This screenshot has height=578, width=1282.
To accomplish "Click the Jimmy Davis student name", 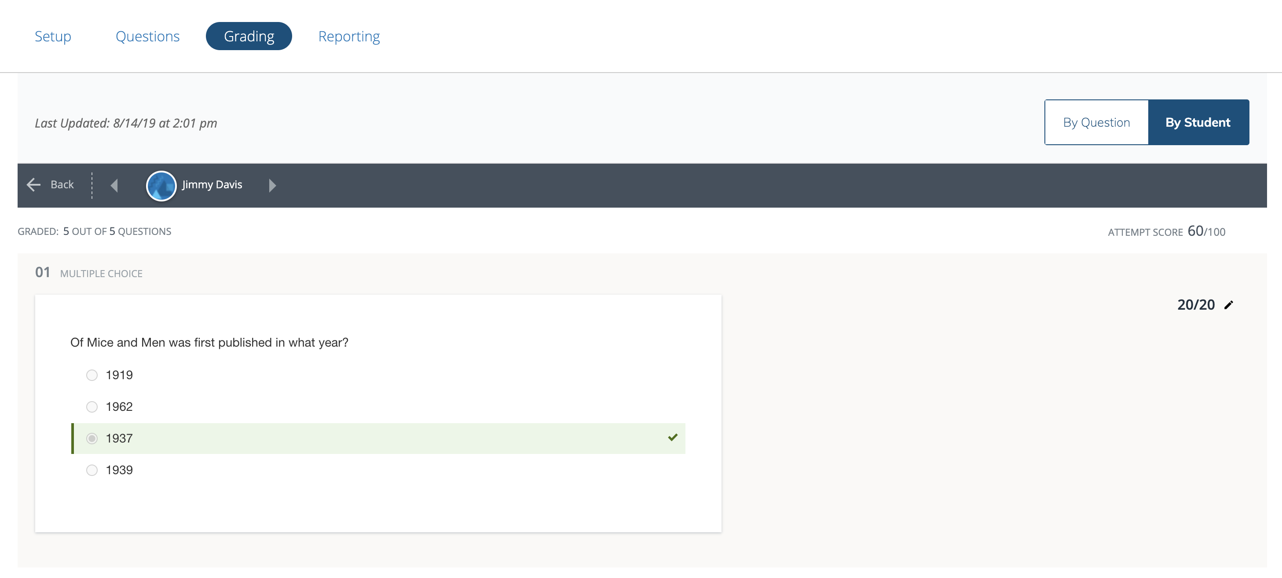I will (x=212, y=185).
